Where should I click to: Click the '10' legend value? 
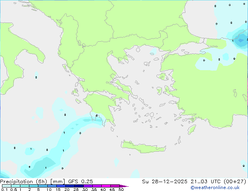(49, 189)
